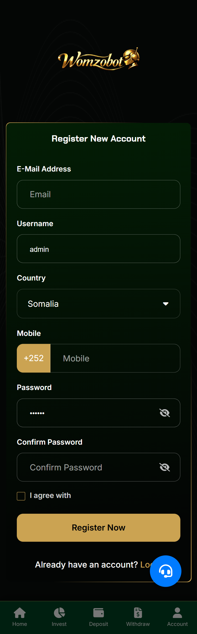
Task: Show the Password field contents
Action: pos(165,413)
